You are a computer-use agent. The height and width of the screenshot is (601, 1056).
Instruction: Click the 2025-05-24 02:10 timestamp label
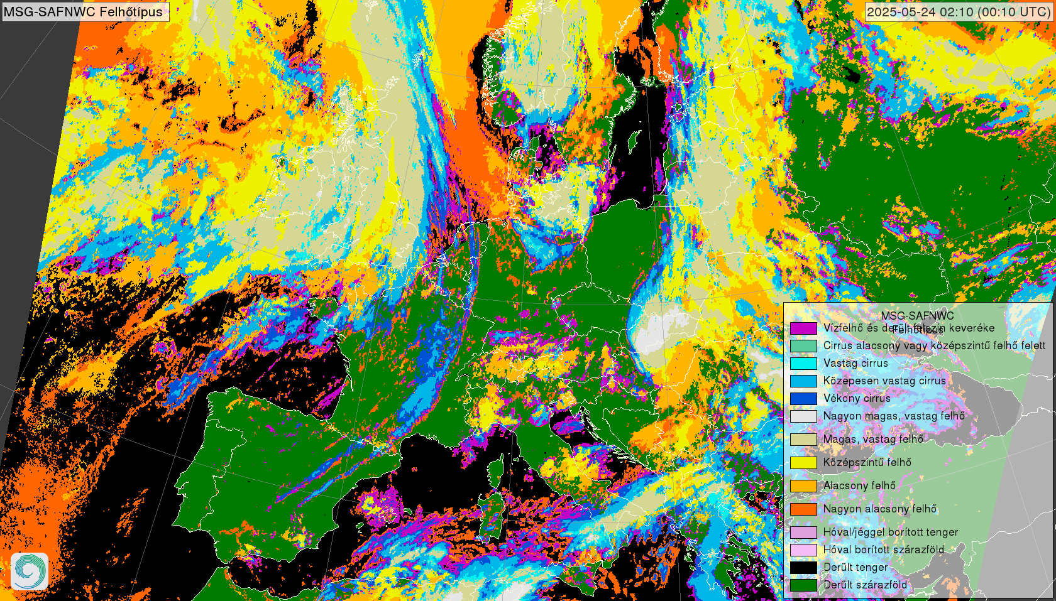click(x=959, y=11)
